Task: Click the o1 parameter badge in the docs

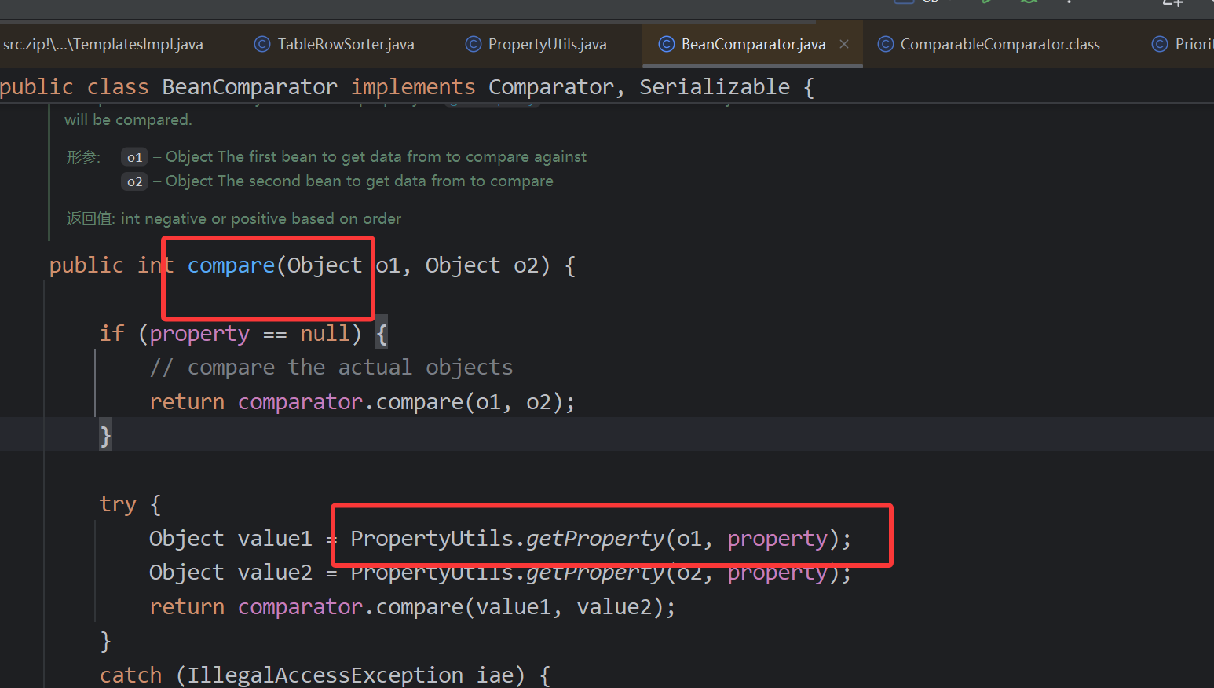Action: [x=134, y=158]
